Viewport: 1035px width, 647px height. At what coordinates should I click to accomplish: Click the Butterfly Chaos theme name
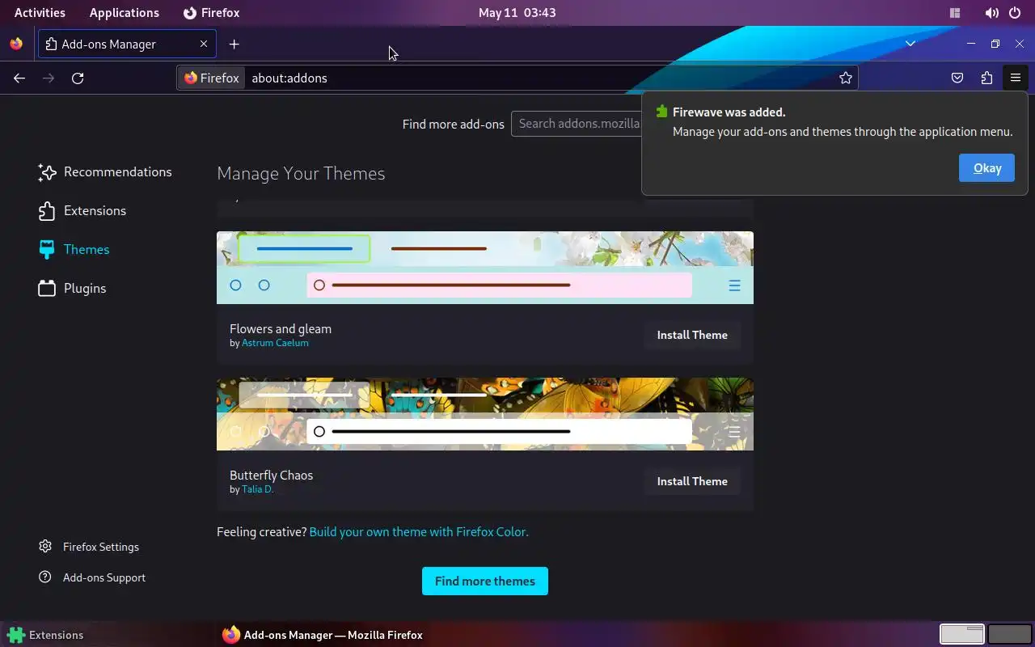[x=271, y=475]
